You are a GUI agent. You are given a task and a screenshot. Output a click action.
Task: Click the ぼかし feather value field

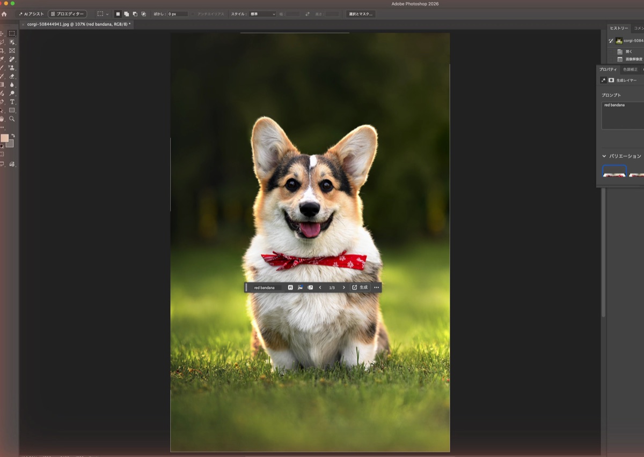point(178,14)
